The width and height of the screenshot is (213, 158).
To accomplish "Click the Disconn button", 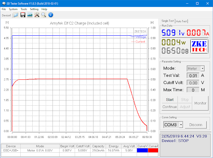I will point(196,125).
